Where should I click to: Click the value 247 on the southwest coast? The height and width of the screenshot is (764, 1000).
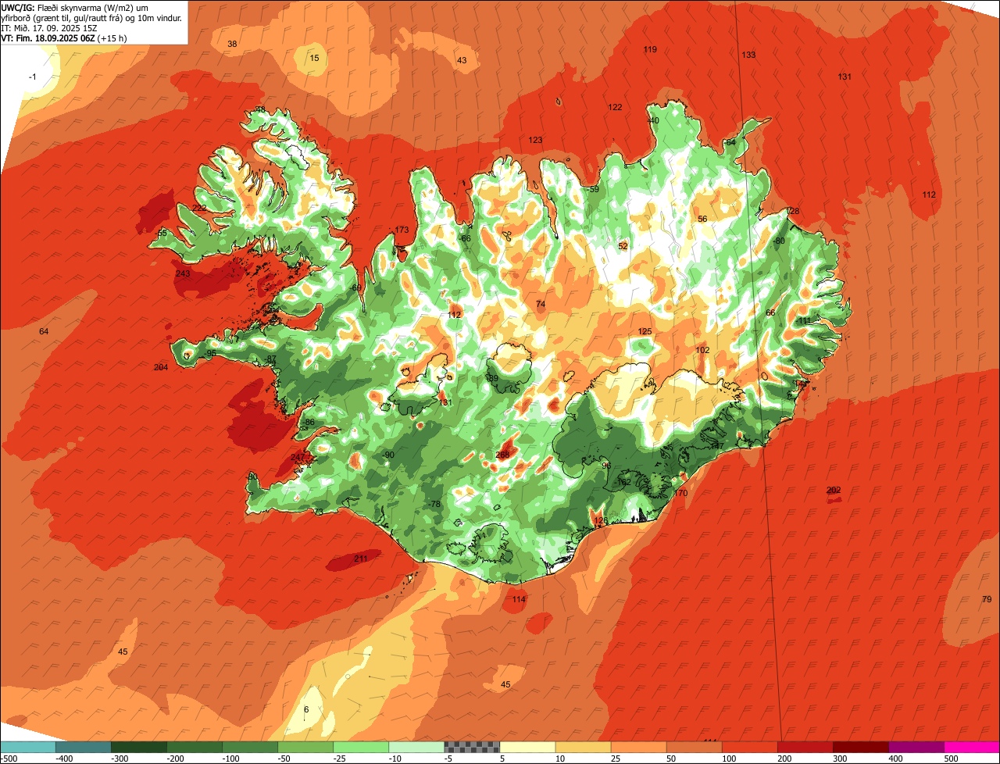(x=298, y=457)
